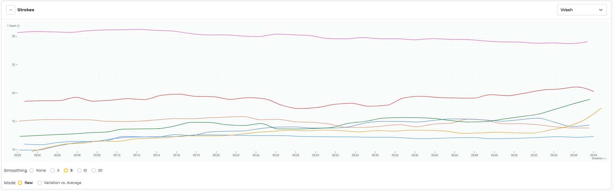Click the 20 value on the Y-axis
This screenshot has height=191, width=614.
[x=13, y=93]
